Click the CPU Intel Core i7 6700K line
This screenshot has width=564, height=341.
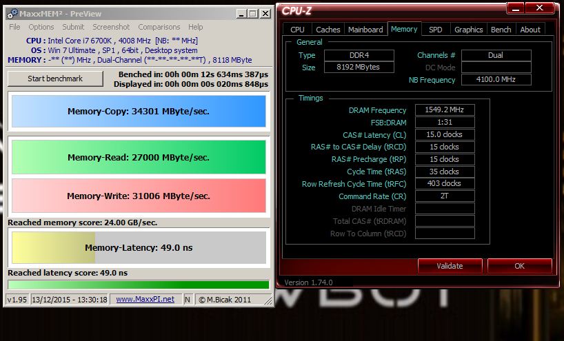(112, 41)
